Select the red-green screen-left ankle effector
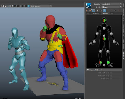 coord(100,62)
